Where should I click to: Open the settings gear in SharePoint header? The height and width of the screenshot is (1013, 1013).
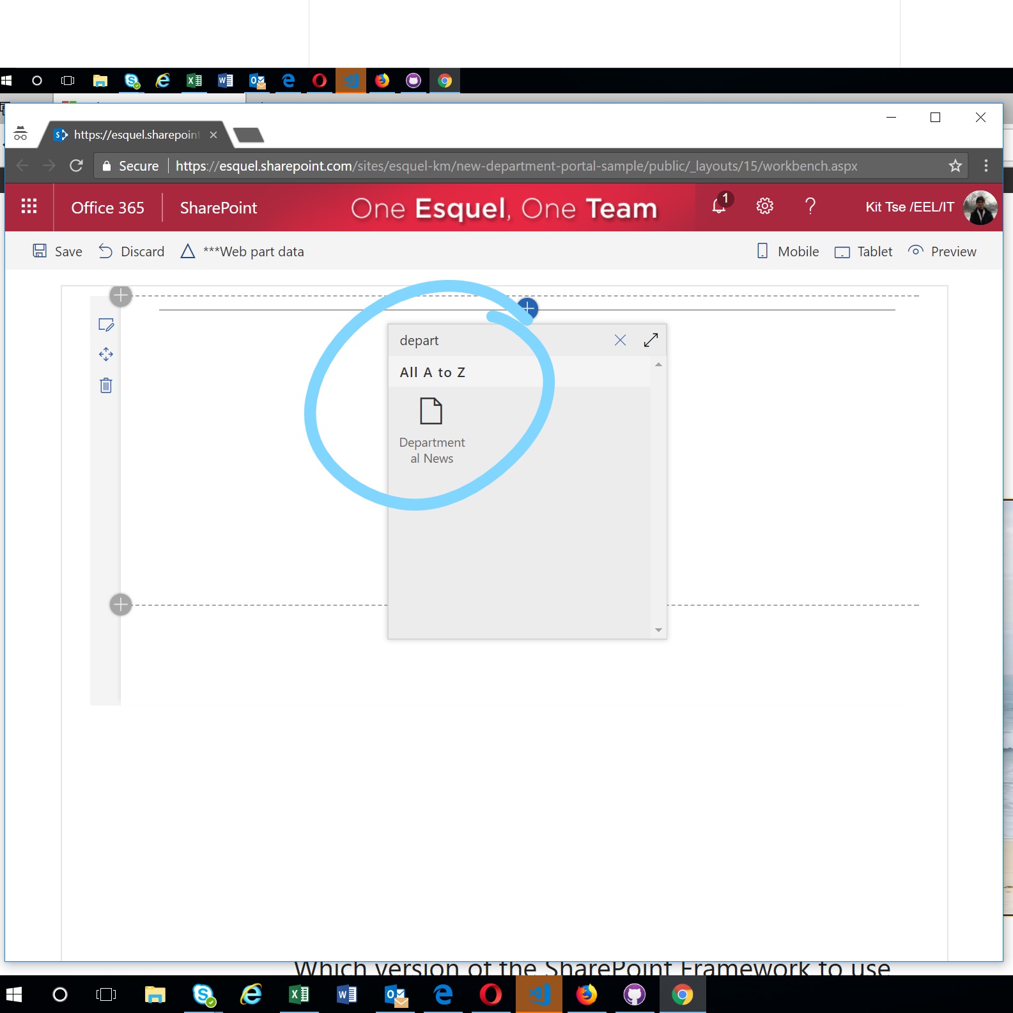pyautogui.click(x=764, y=206)
